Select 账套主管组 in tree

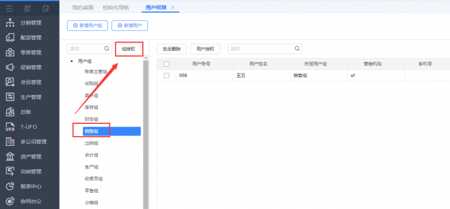(x=96, y=72)
